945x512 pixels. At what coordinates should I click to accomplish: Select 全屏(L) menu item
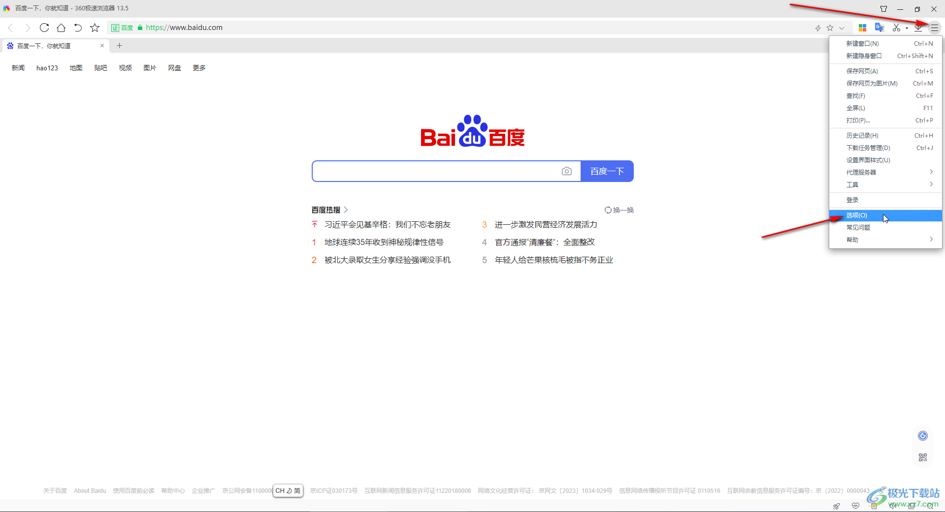885,108
